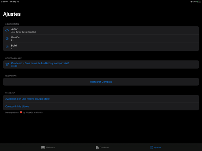Tap the battery icon in status bar

click(x=199, y=1)
